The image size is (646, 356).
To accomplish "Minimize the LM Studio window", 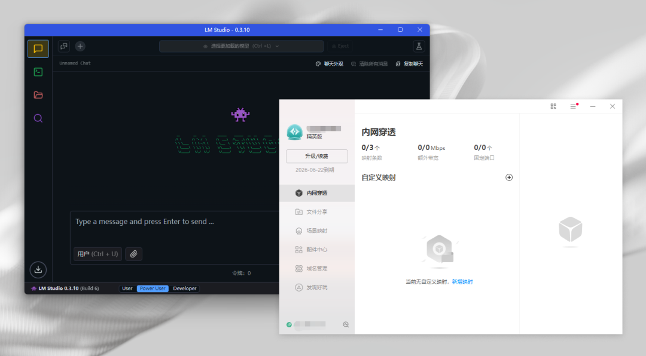I will 380,30.
